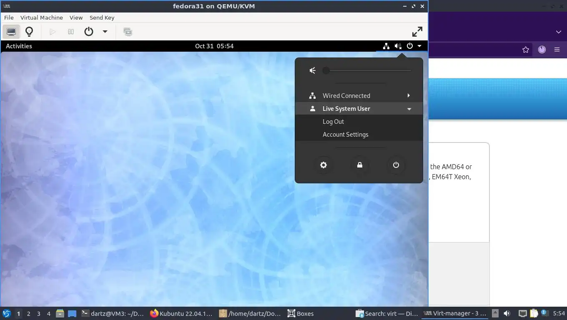Click the volume slider track
The height and width of the screenshot is (320, 567).
(368, 70)
